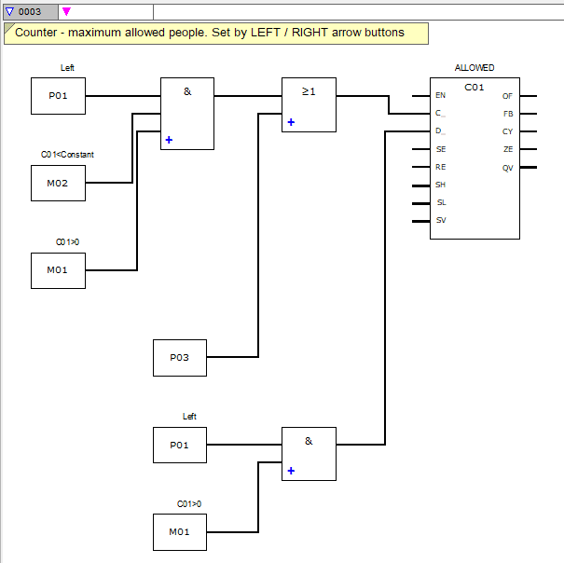The width and height of the screenshot is (564, 563).
Task: Select the bottom M01 marker block
Action: tap(180, 532)
